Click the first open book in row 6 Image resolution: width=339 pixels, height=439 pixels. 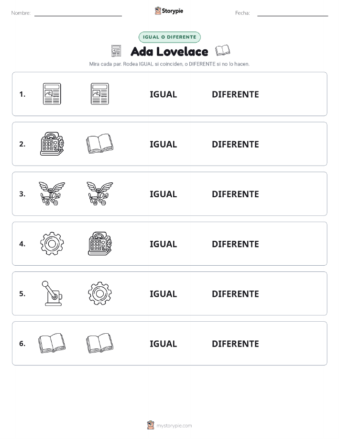(52, 343)
